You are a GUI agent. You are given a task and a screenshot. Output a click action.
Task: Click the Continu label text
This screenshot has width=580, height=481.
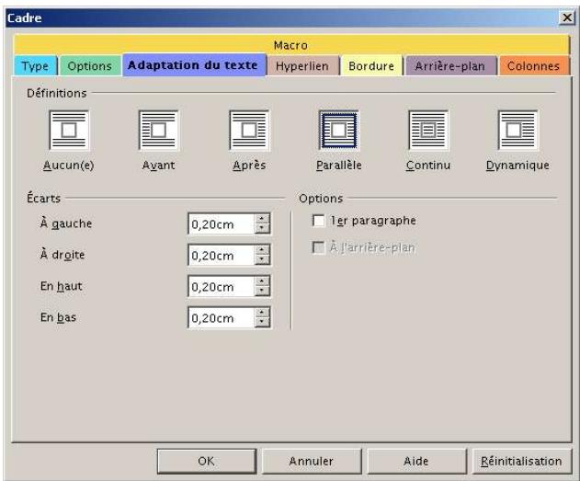pyautogui.click(x=428, y=165)
